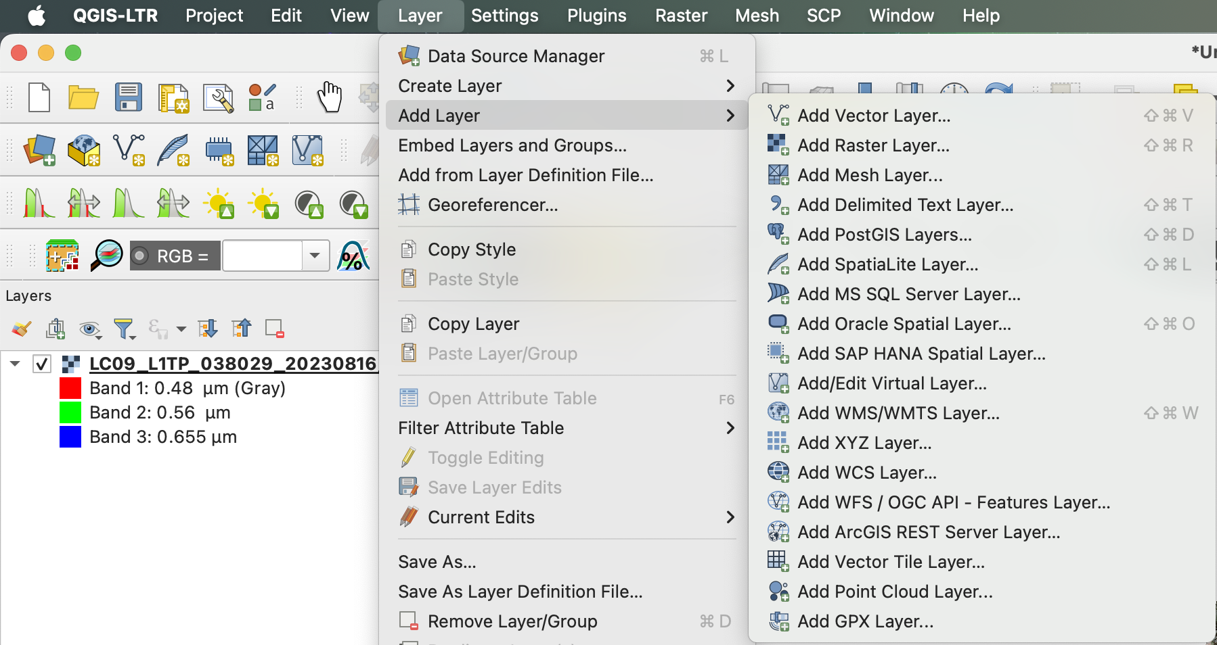Click the New Shapefile Layer toolbar icon
1217x645 pixels.
[129, 150]
